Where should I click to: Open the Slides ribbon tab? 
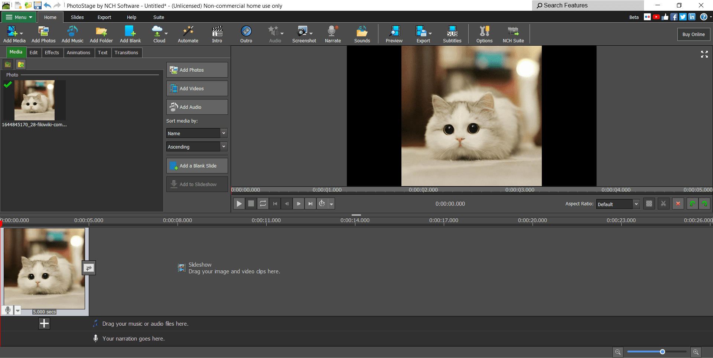(77, 17)
